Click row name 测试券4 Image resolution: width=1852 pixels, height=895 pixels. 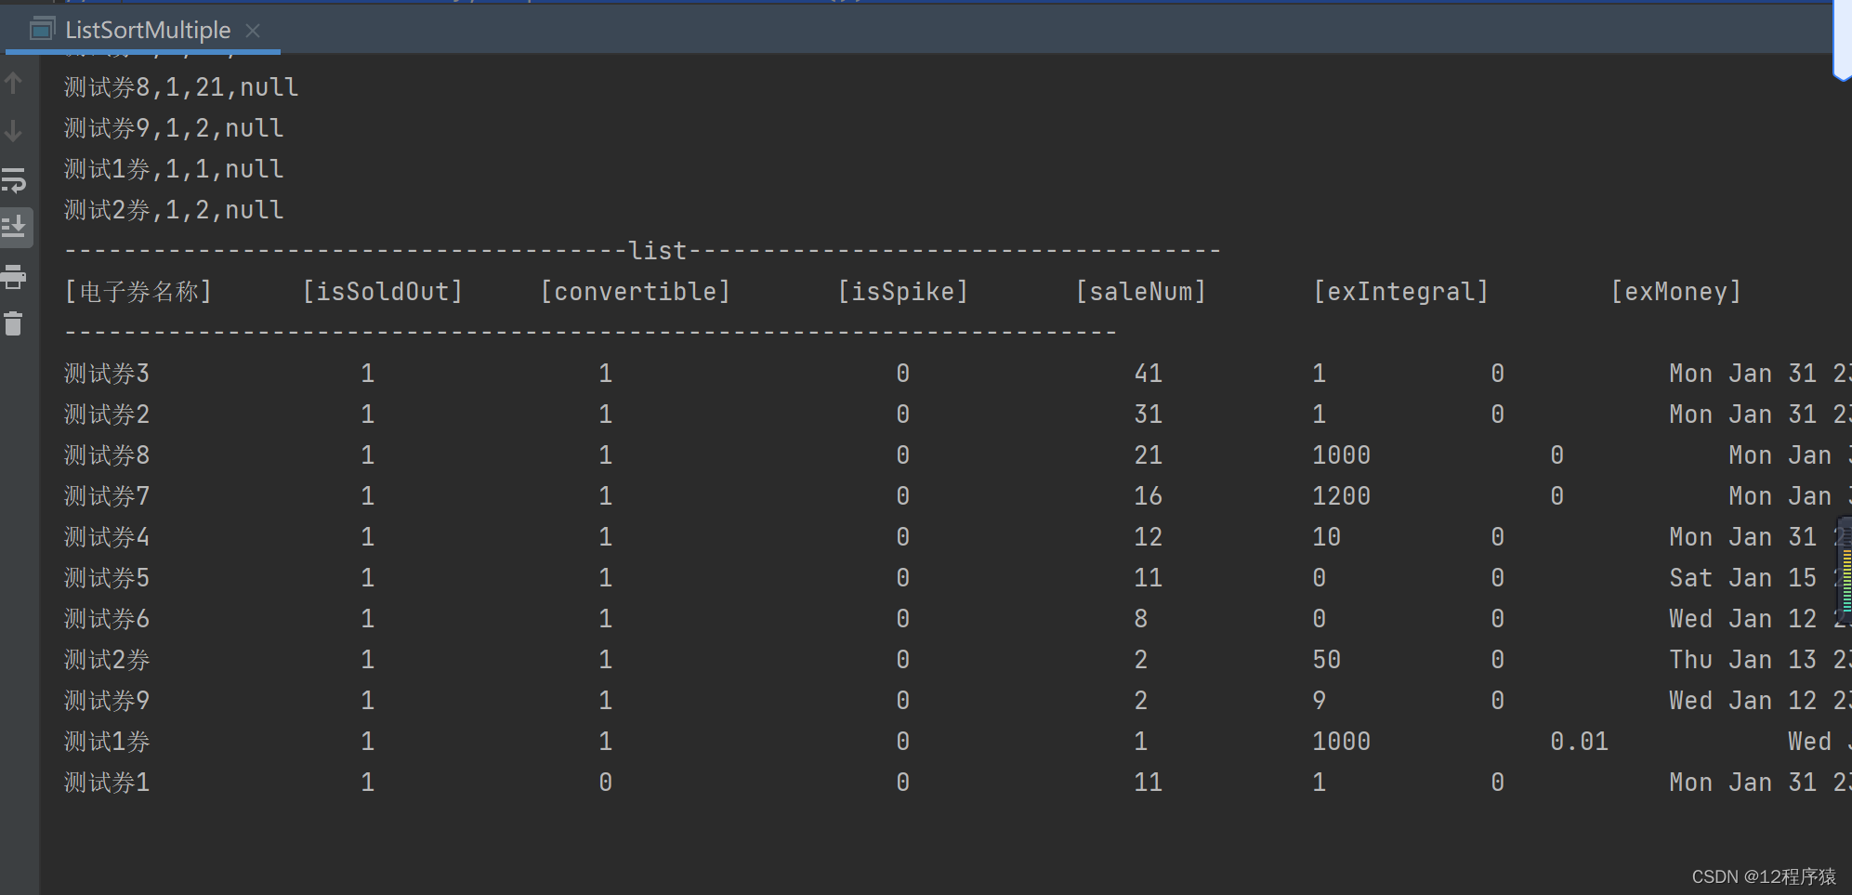[107, 537]
